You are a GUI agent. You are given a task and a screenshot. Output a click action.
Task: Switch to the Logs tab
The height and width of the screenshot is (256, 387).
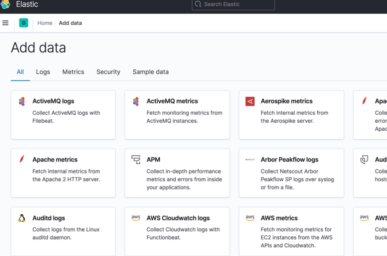point(43,72)
